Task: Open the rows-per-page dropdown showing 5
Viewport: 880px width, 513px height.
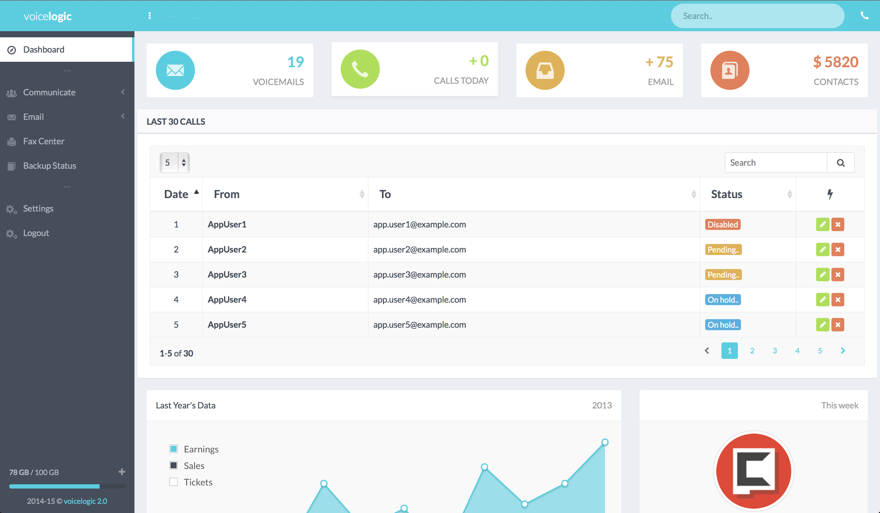Action: (174, 163)
